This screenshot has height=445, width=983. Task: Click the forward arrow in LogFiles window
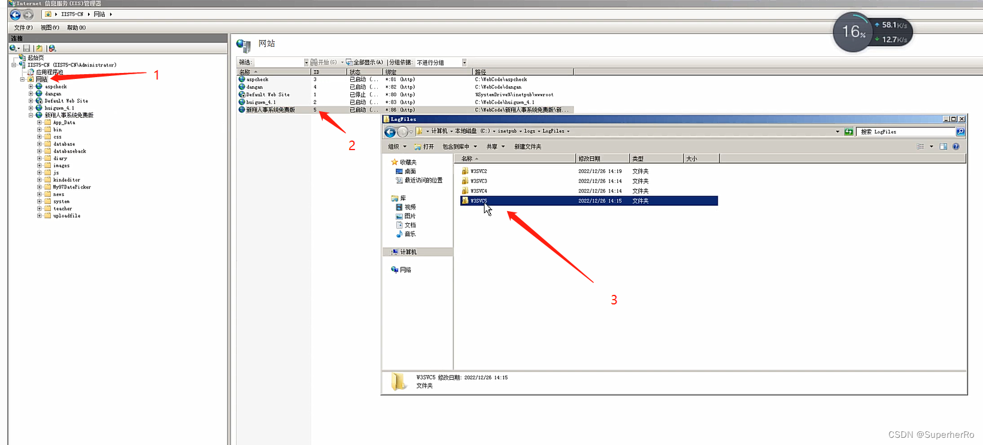(x=402, y=132)
